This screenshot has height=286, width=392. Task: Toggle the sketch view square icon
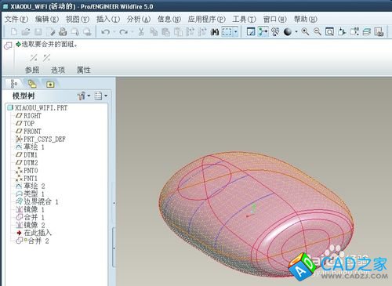coord(251,32)
